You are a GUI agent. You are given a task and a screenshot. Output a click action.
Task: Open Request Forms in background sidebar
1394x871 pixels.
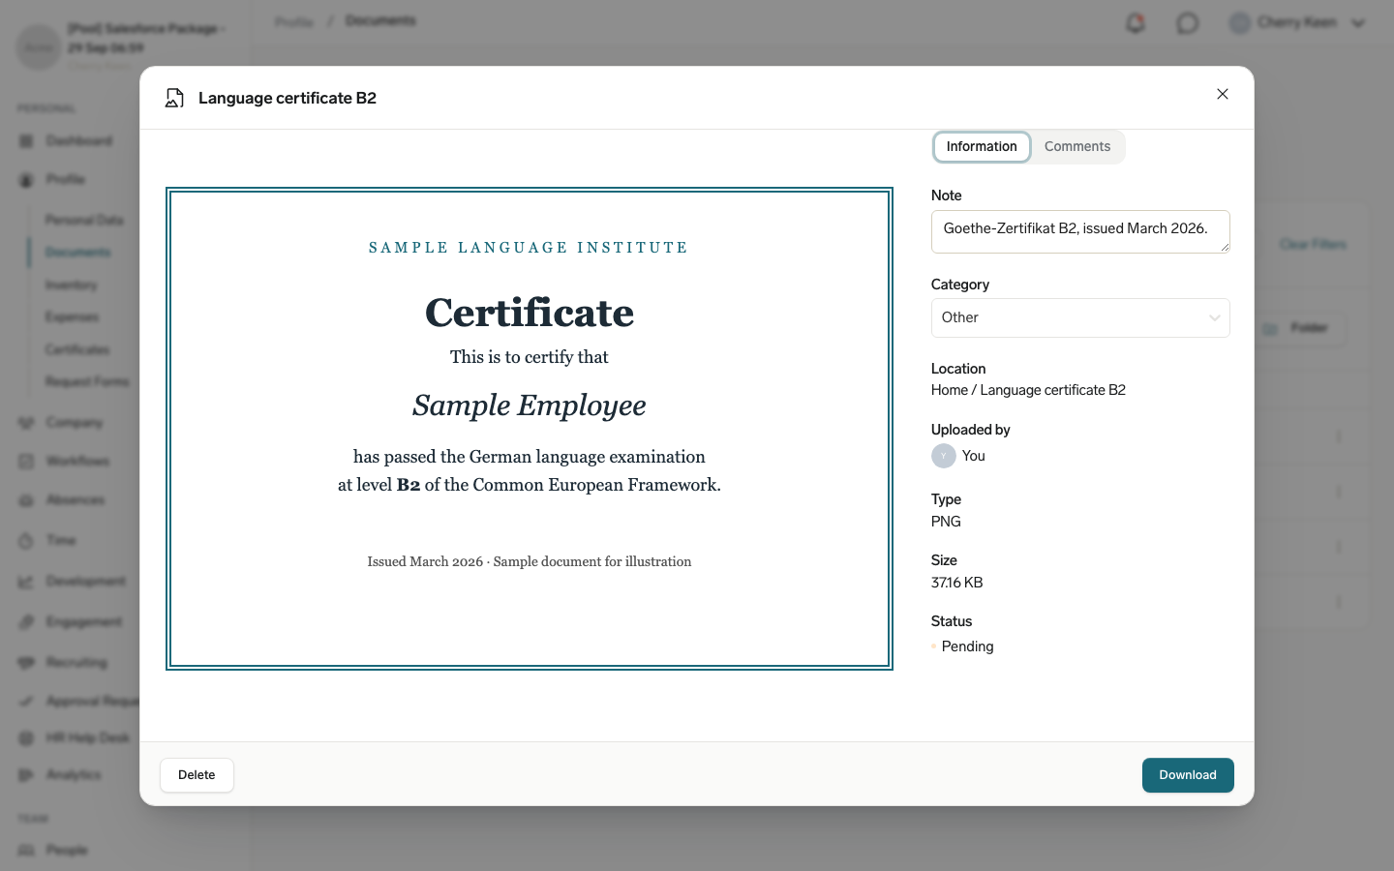click(x=87, y=382)
